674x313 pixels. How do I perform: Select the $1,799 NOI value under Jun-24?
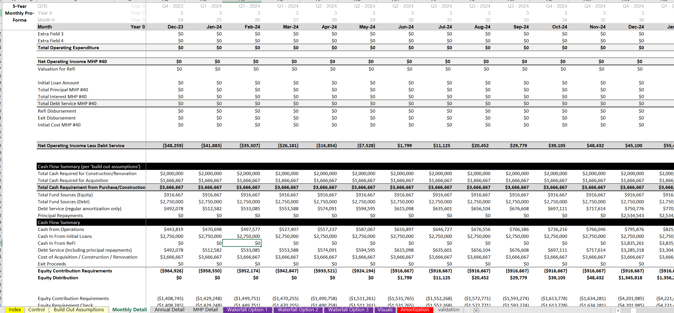pos(404,145)
